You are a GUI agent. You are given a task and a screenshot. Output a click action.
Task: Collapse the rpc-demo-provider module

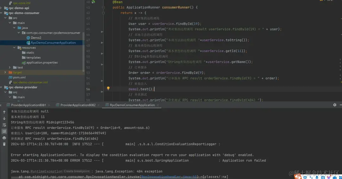coord(1,87)
